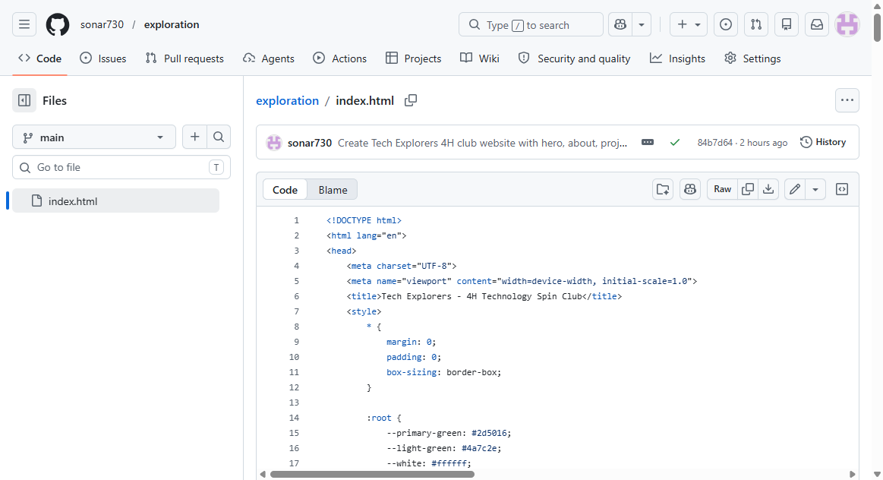883x480 pixels.
Task: Expand commit message details ellipsis
Action: pos(648,143)
